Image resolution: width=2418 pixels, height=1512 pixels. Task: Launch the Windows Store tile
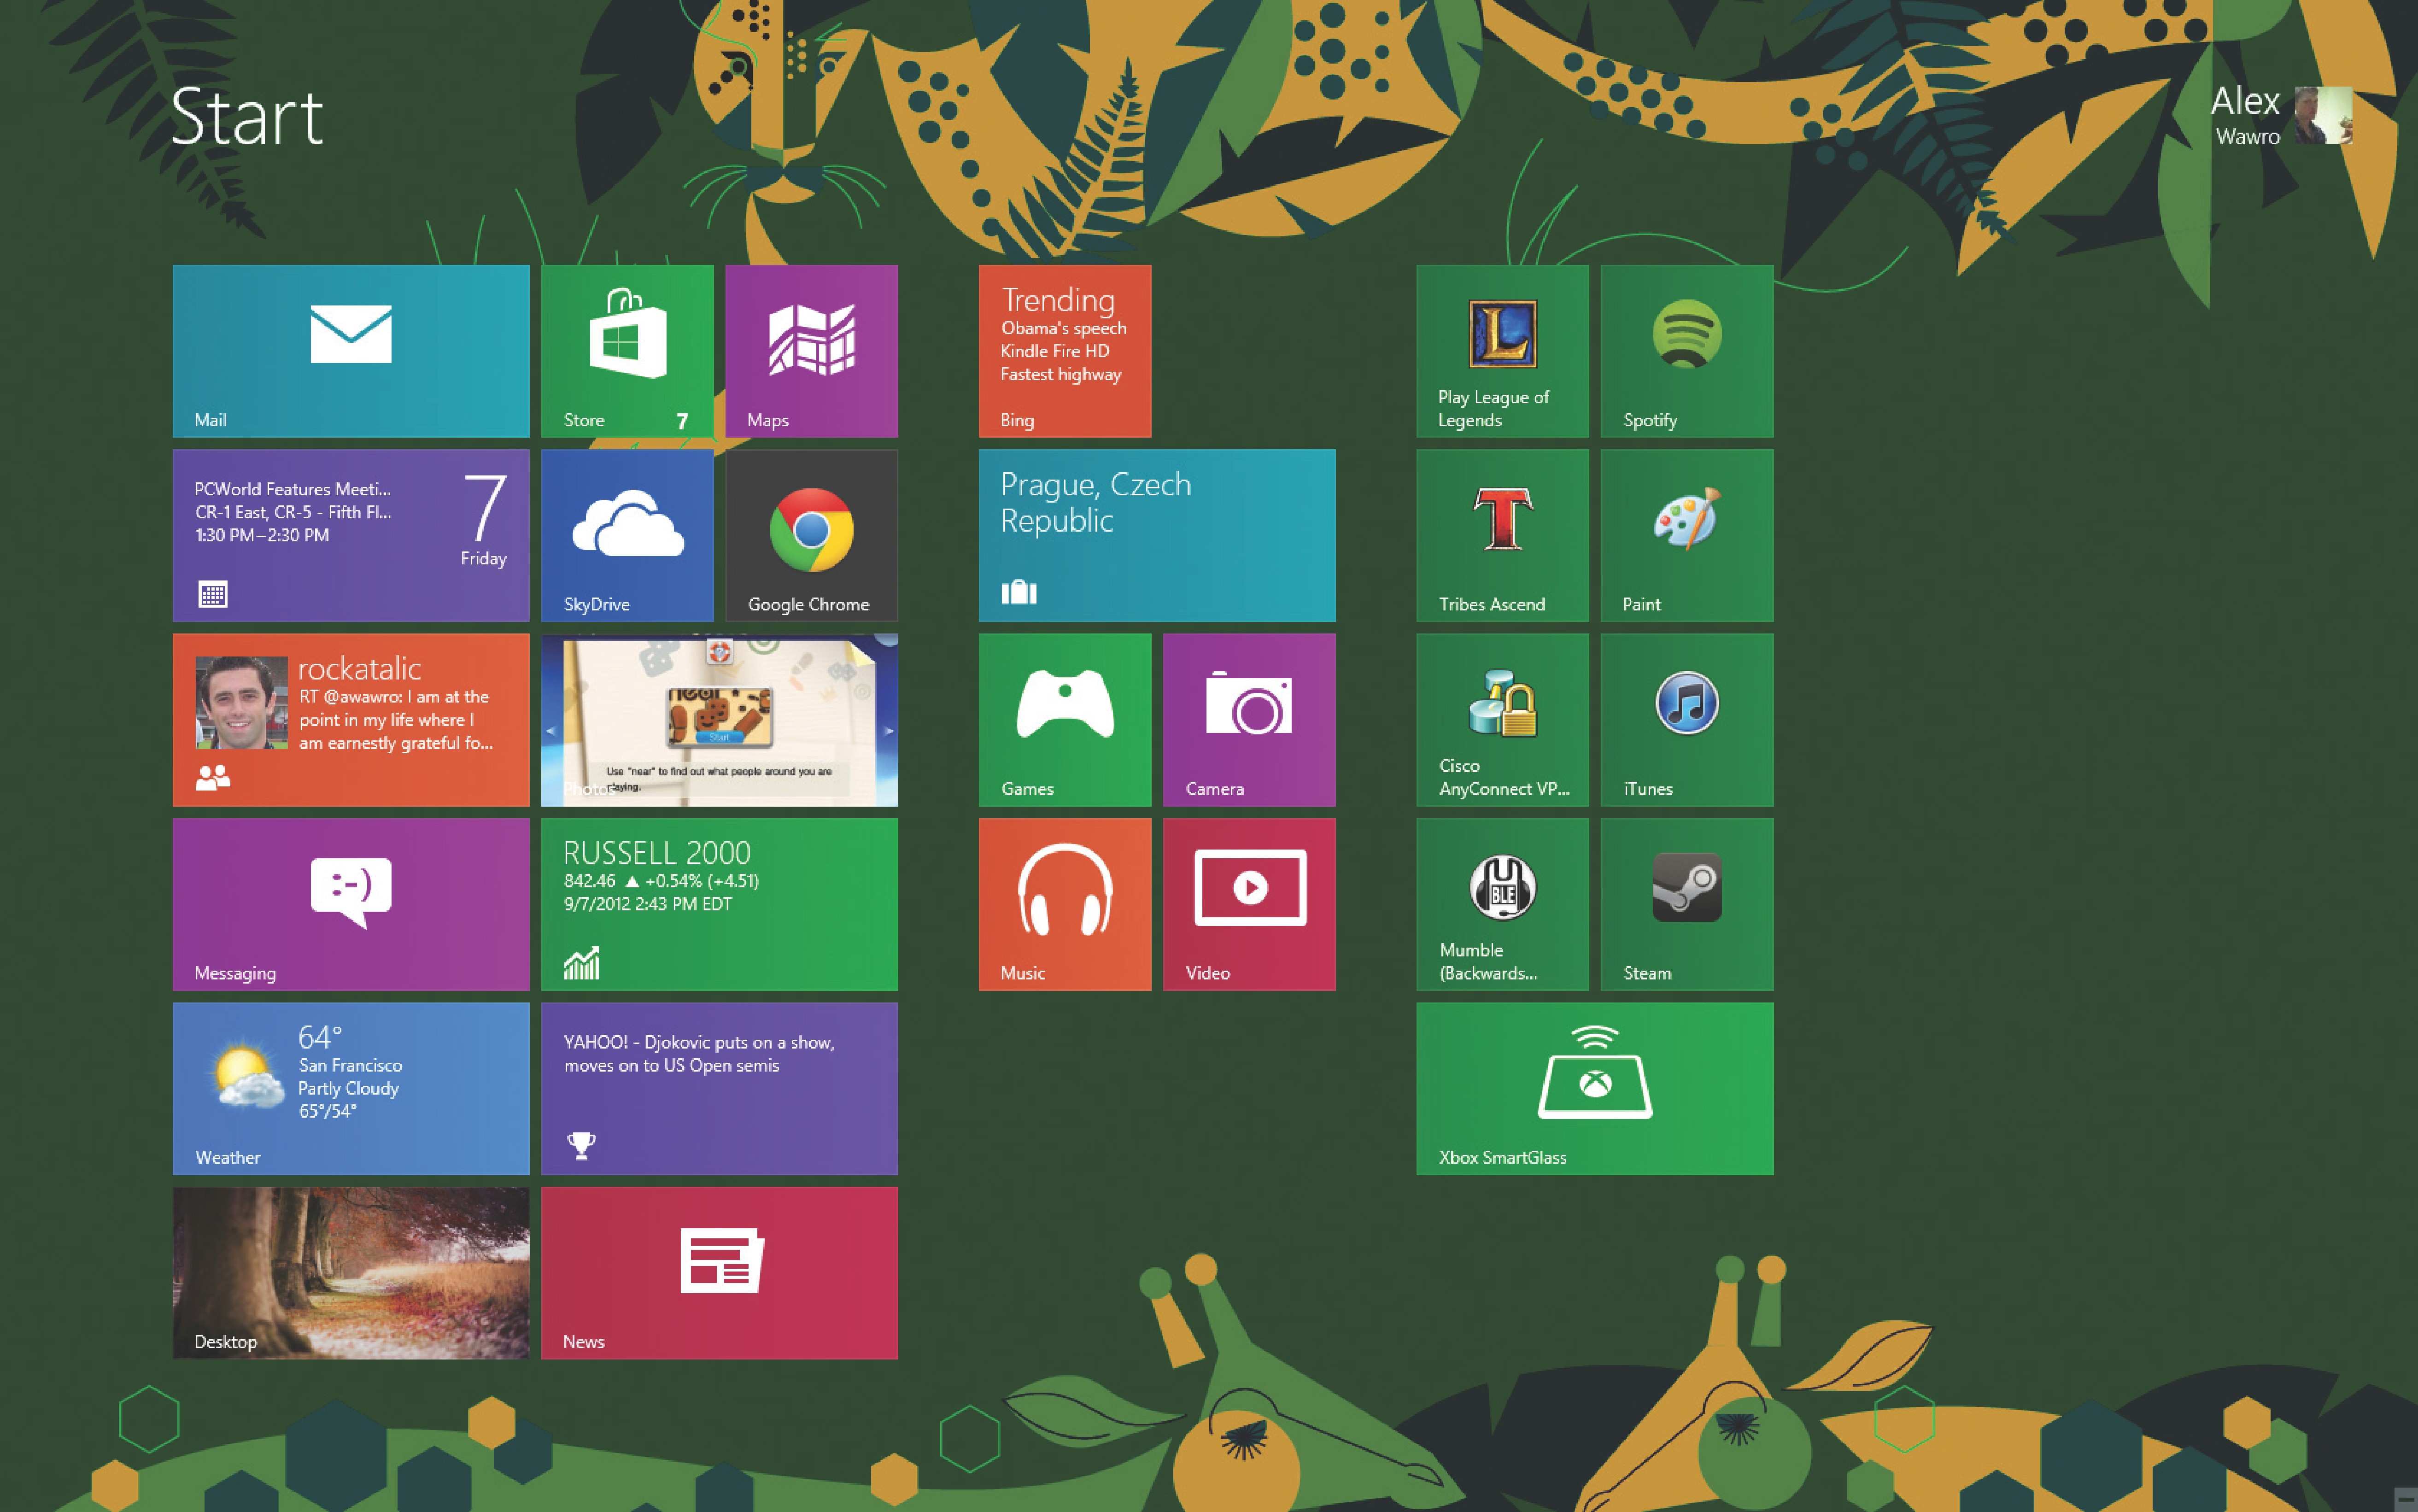627,350
